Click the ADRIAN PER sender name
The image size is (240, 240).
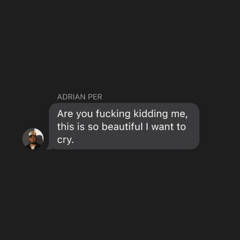[79, 97]
